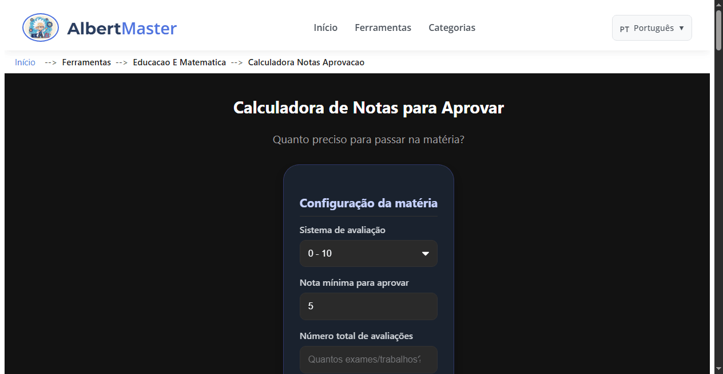This screenshot has height=374, width=723.
Task: Click the Nota mínima para aprovar field
Action: click(x=368, y=306)
